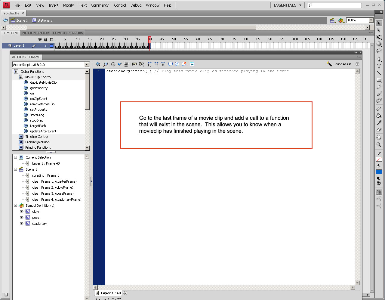Select the Selection arrow tool

(x=379, y=23)
